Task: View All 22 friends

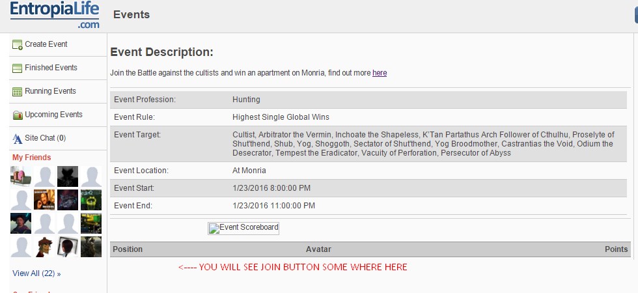Action: [36, 273]
